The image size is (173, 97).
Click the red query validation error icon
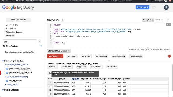(x=169, y=56)
